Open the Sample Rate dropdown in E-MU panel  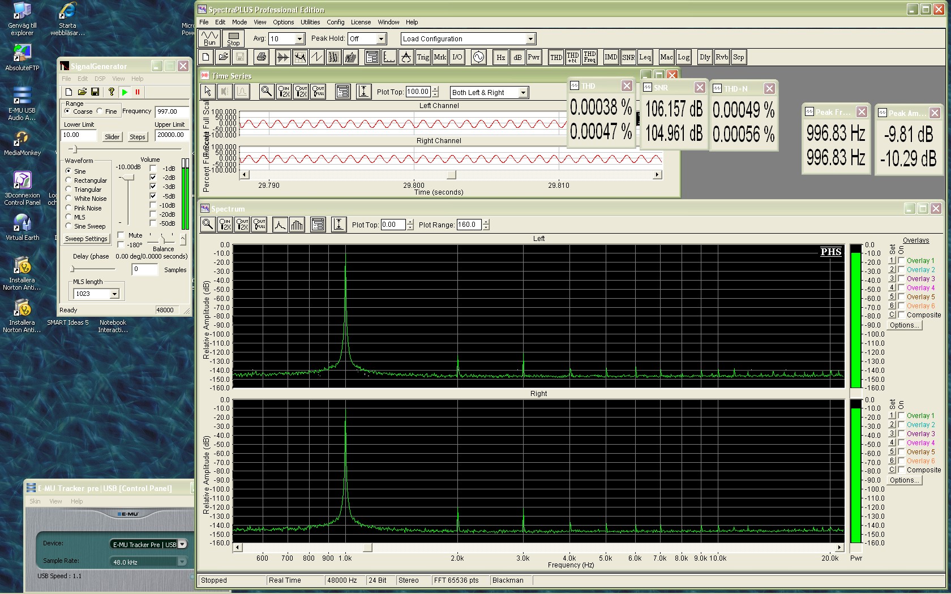tap(182, 562)
